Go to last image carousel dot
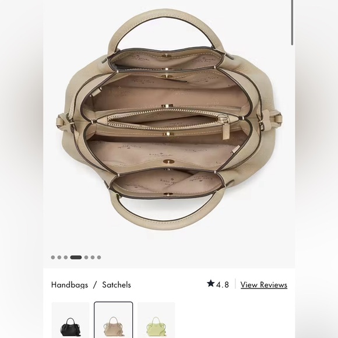This screenshot has height=338, width=338. (99, 257)
